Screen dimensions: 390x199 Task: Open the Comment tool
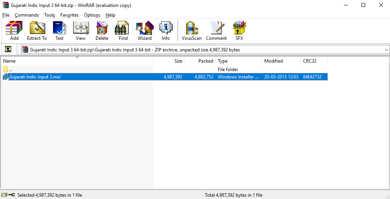point(216,31)
